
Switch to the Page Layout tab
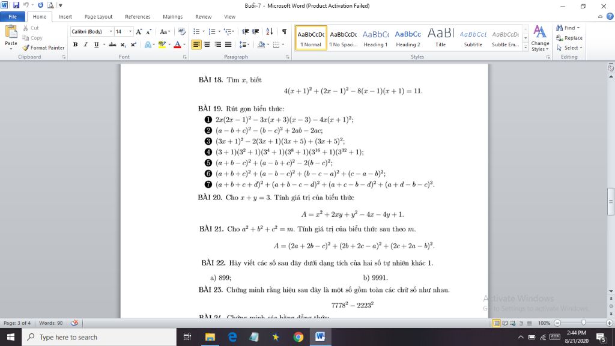tap(98, 16)
